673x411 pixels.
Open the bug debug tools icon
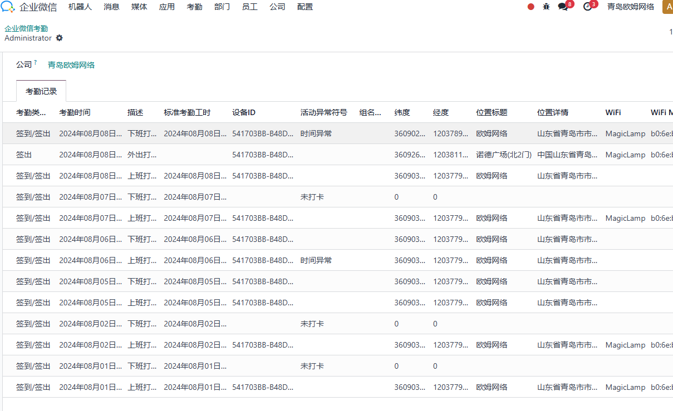click(546, 7)
